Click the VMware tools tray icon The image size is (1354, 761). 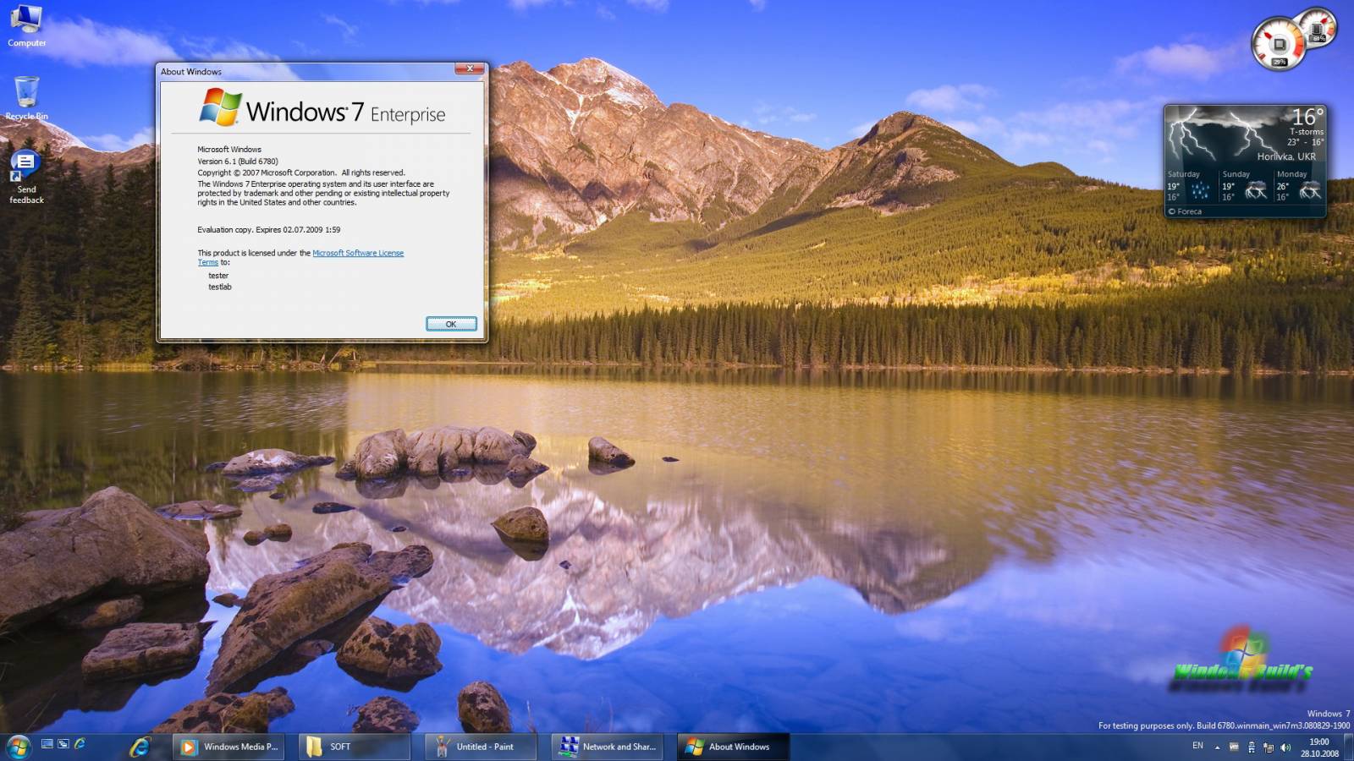[1233, 747]
